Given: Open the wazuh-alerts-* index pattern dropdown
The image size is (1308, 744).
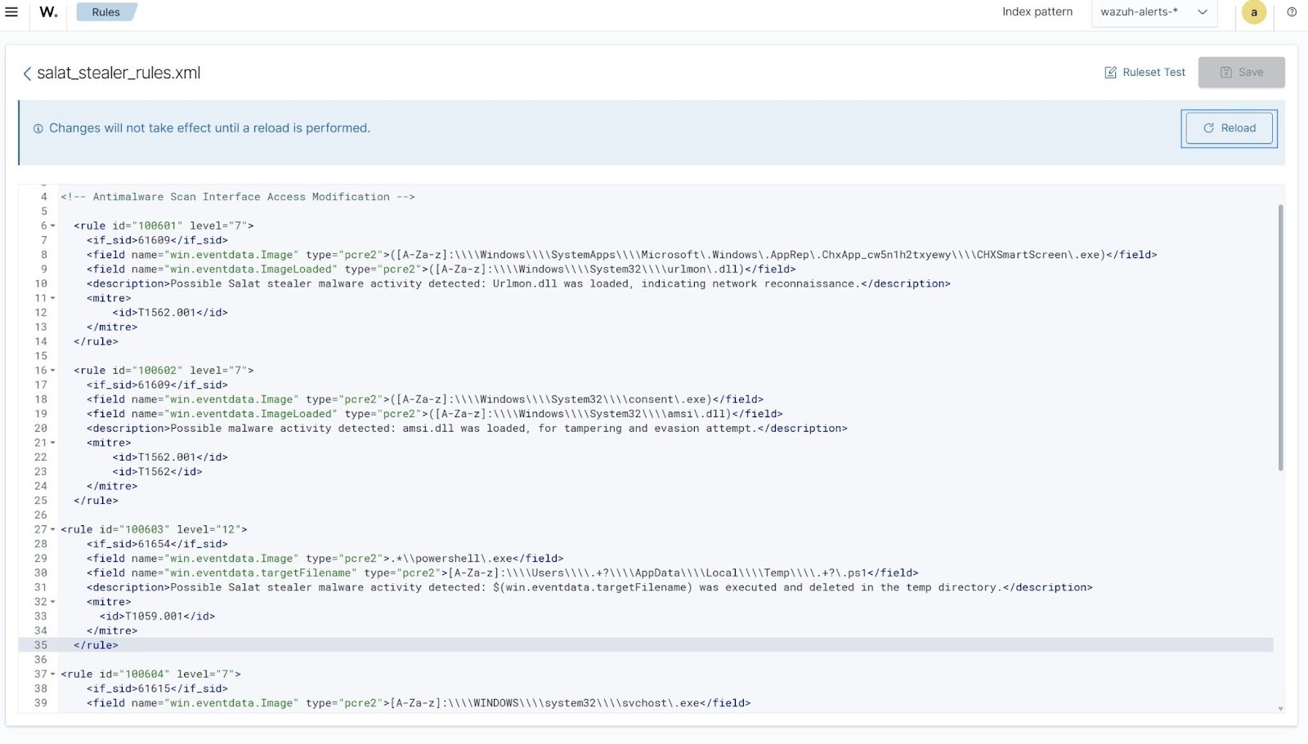Looking at the screenshot, I should 1153,12.
